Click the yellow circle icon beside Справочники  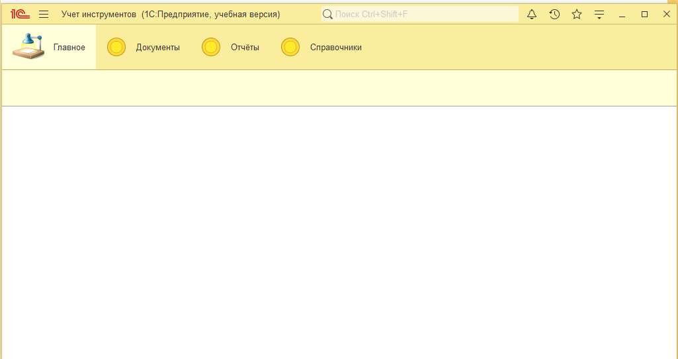point(290,47)
